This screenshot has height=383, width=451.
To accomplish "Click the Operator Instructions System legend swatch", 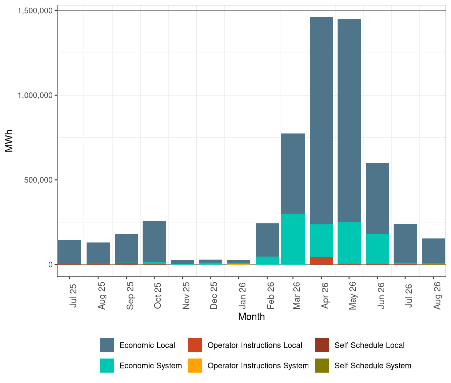I will (195, 366).
